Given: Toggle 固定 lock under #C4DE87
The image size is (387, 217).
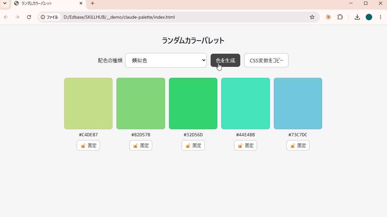Looking at the screenshot, I should click(x=88, y=145).
